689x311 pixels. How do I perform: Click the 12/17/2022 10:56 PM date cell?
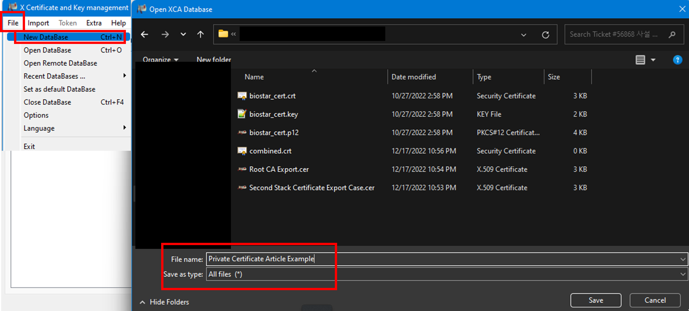[x=424, y=151]
